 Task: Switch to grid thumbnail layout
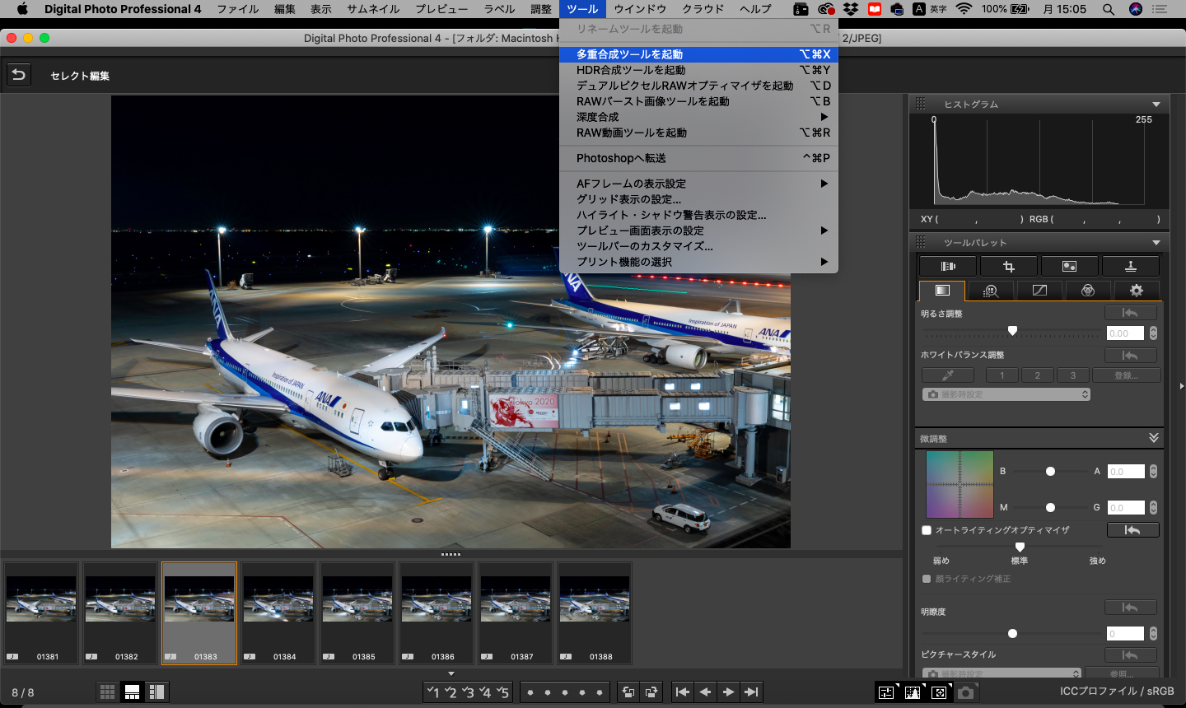tap(107, 692)
